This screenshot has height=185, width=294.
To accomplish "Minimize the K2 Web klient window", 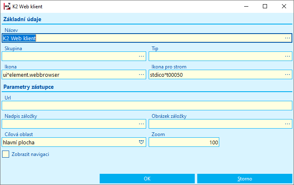I will (246, 6).
